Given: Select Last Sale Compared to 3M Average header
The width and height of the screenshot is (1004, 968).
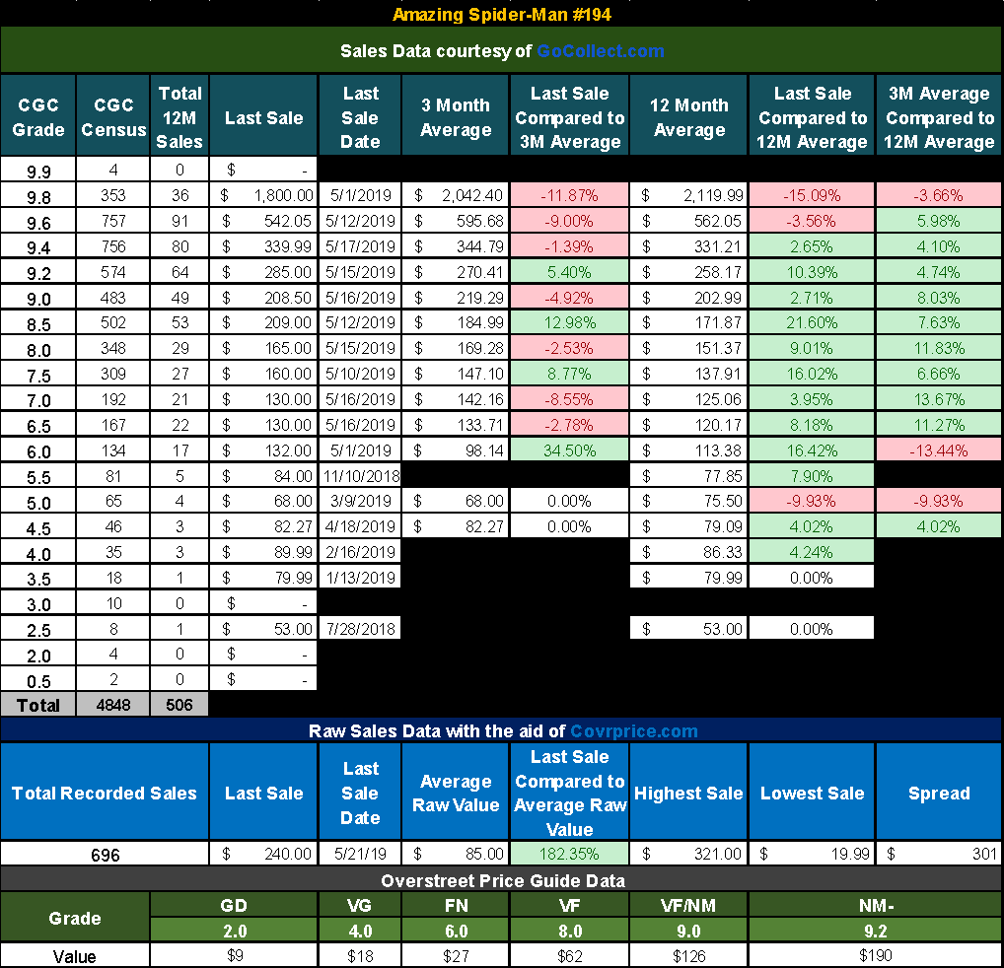Looking at the screenshot, I should tap(569, 116).
